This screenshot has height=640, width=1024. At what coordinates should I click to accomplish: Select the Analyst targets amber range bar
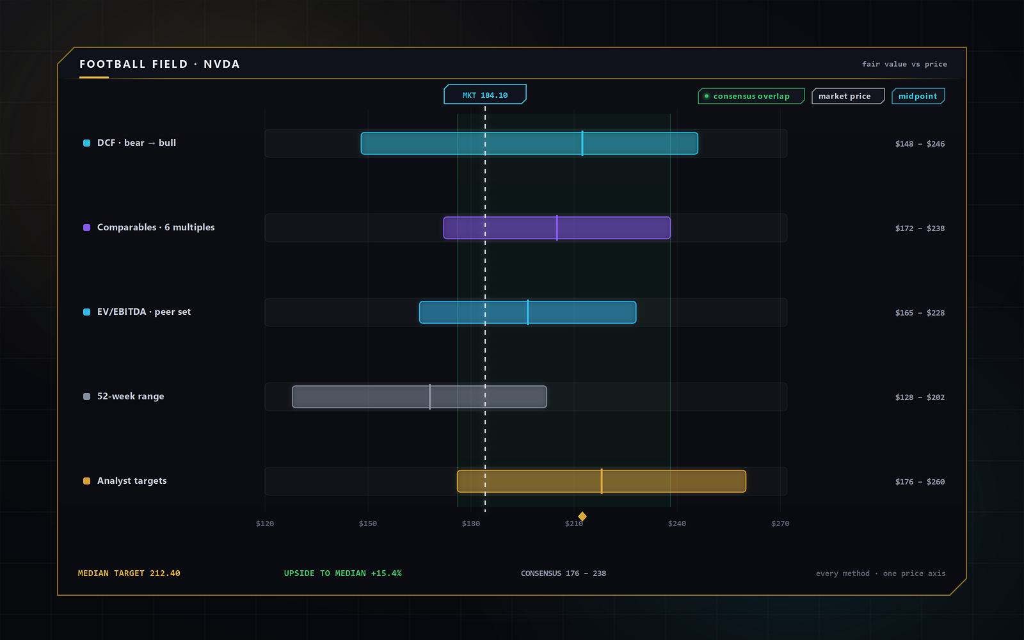coord(602,481)
